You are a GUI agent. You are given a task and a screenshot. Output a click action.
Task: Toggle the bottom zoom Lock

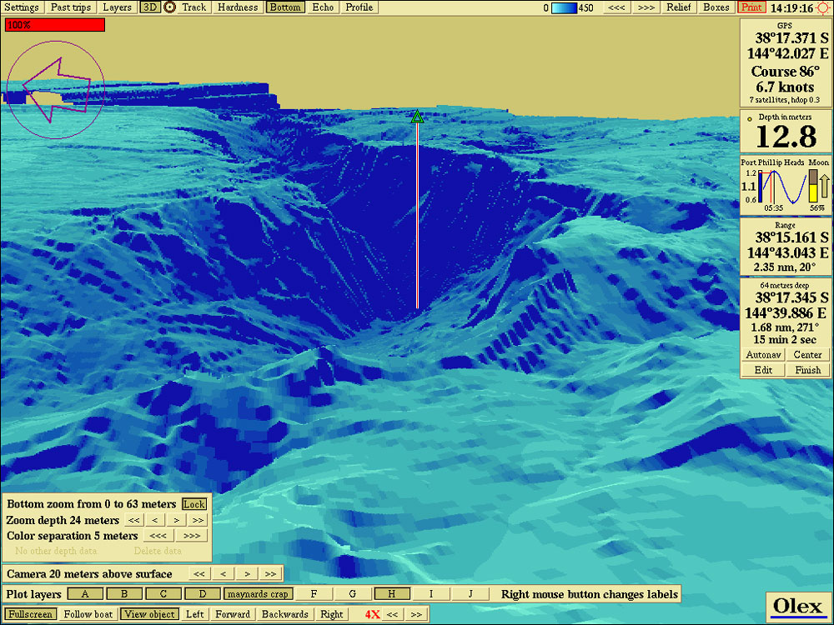pos(194,504)
